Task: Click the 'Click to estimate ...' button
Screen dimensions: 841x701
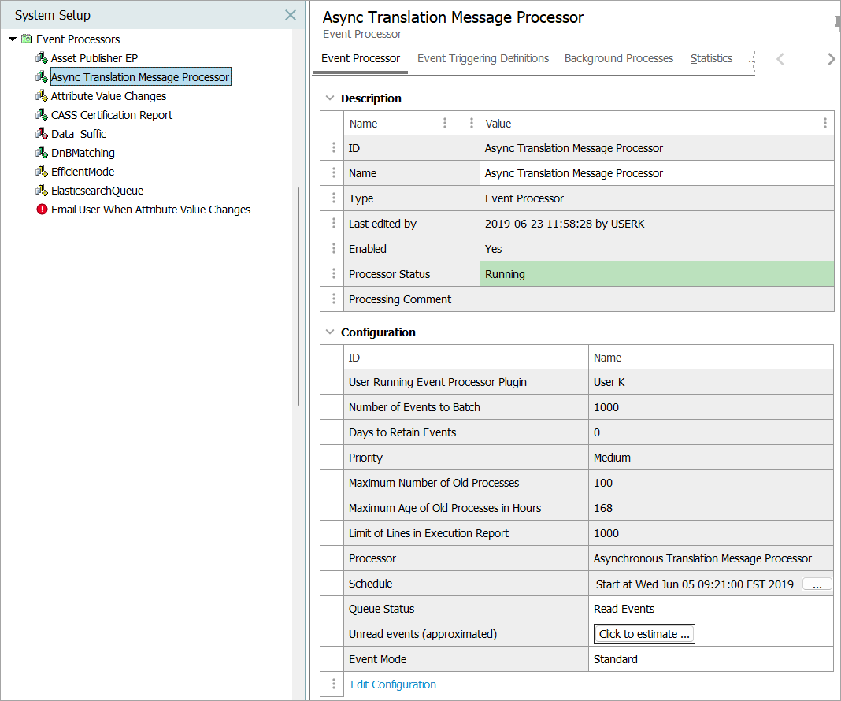Action: 644,634
